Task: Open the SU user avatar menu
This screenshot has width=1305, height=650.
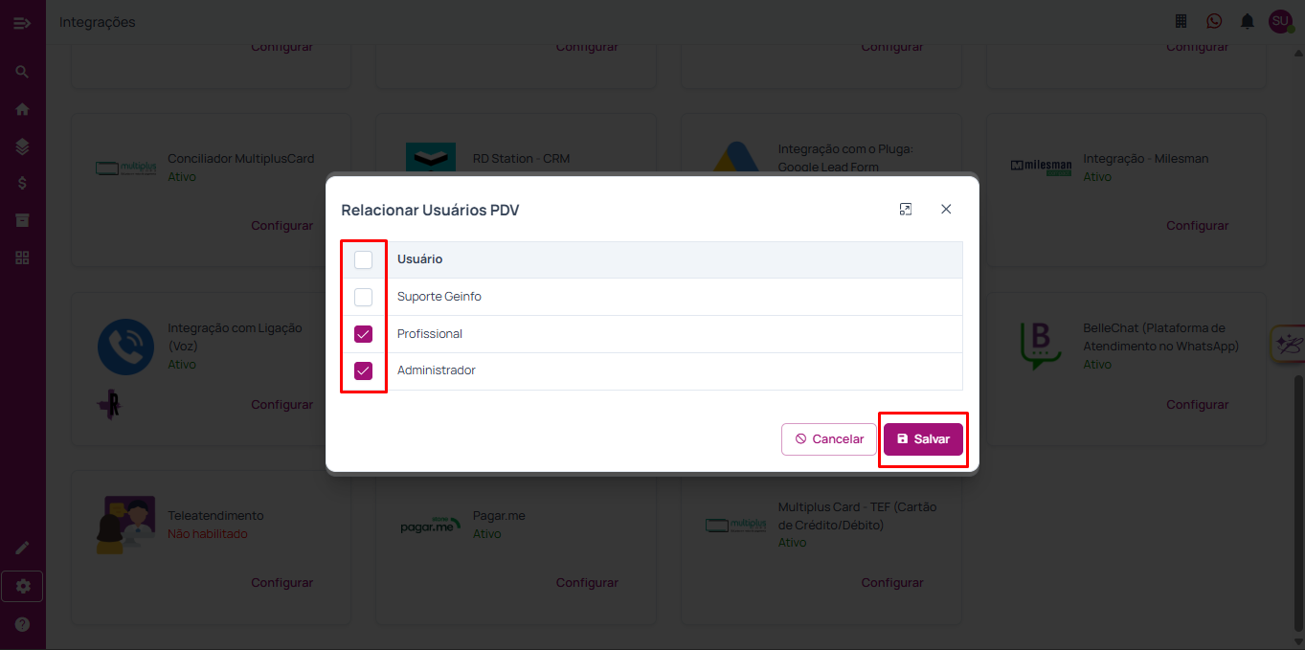Action: click(1280, 21)
